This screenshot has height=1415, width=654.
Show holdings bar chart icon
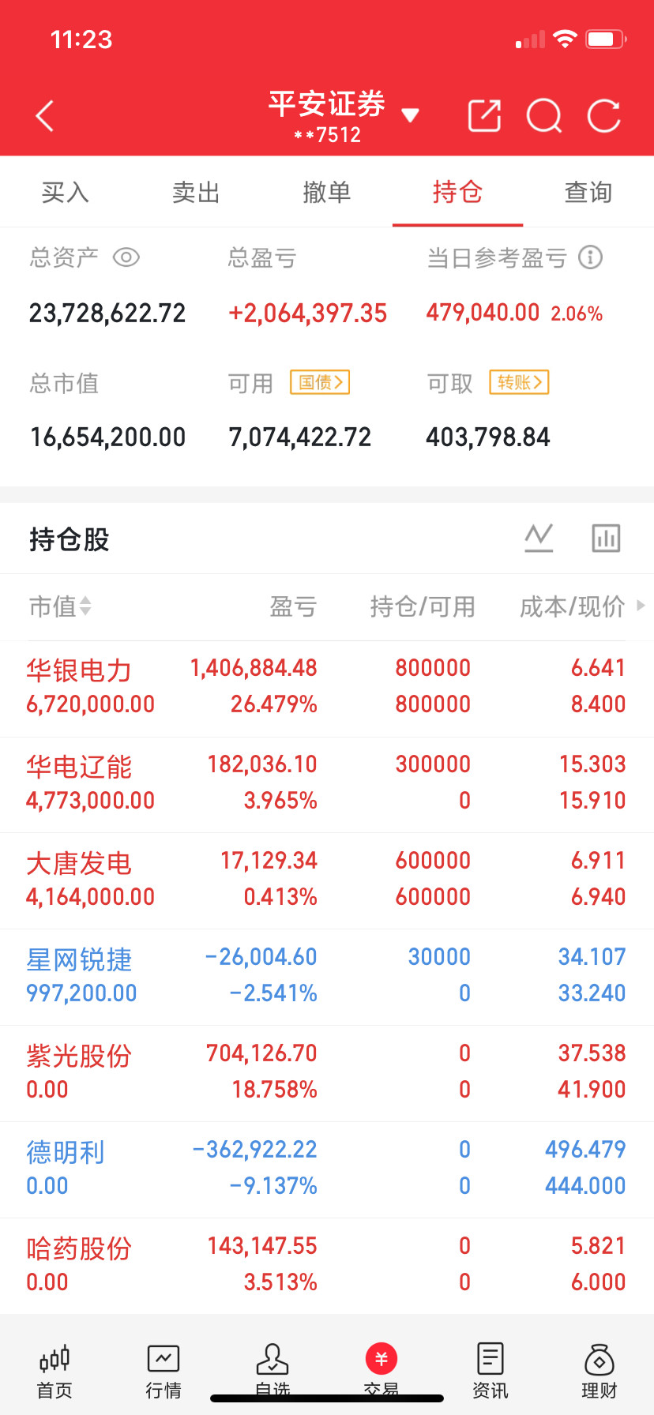[606, 539]
